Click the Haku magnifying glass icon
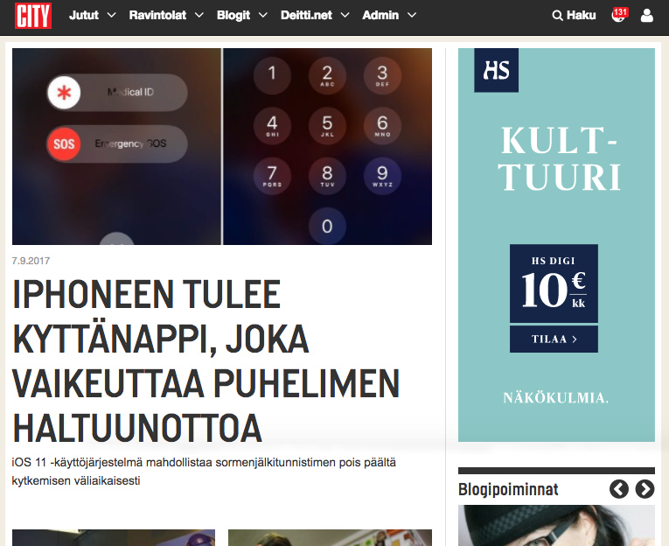This screenshot has width=669, height=546. point(558,16)
